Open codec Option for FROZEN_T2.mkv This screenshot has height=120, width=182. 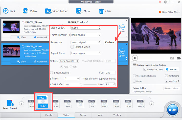(122, 53)
